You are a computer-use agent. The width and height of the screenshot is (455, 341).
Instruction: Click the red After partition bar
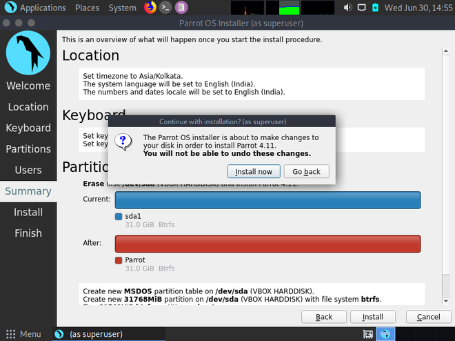pos(267,244)
